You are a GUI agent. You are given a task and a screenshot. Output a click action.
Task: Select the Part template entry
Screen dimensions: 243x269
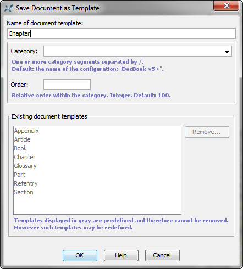(x=19, y=175)
